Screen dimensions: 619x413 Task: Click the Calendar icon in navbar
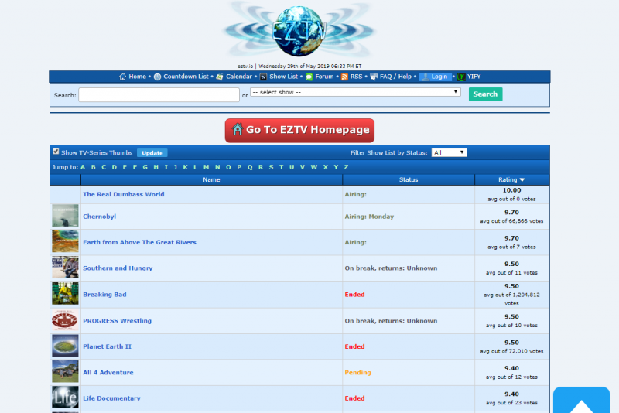220,77
